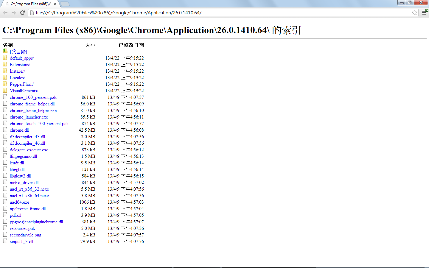The height and width of the screenshot is (268, 429).
Task: Open the VisualElements folder link
Action: tap(24, 91)
